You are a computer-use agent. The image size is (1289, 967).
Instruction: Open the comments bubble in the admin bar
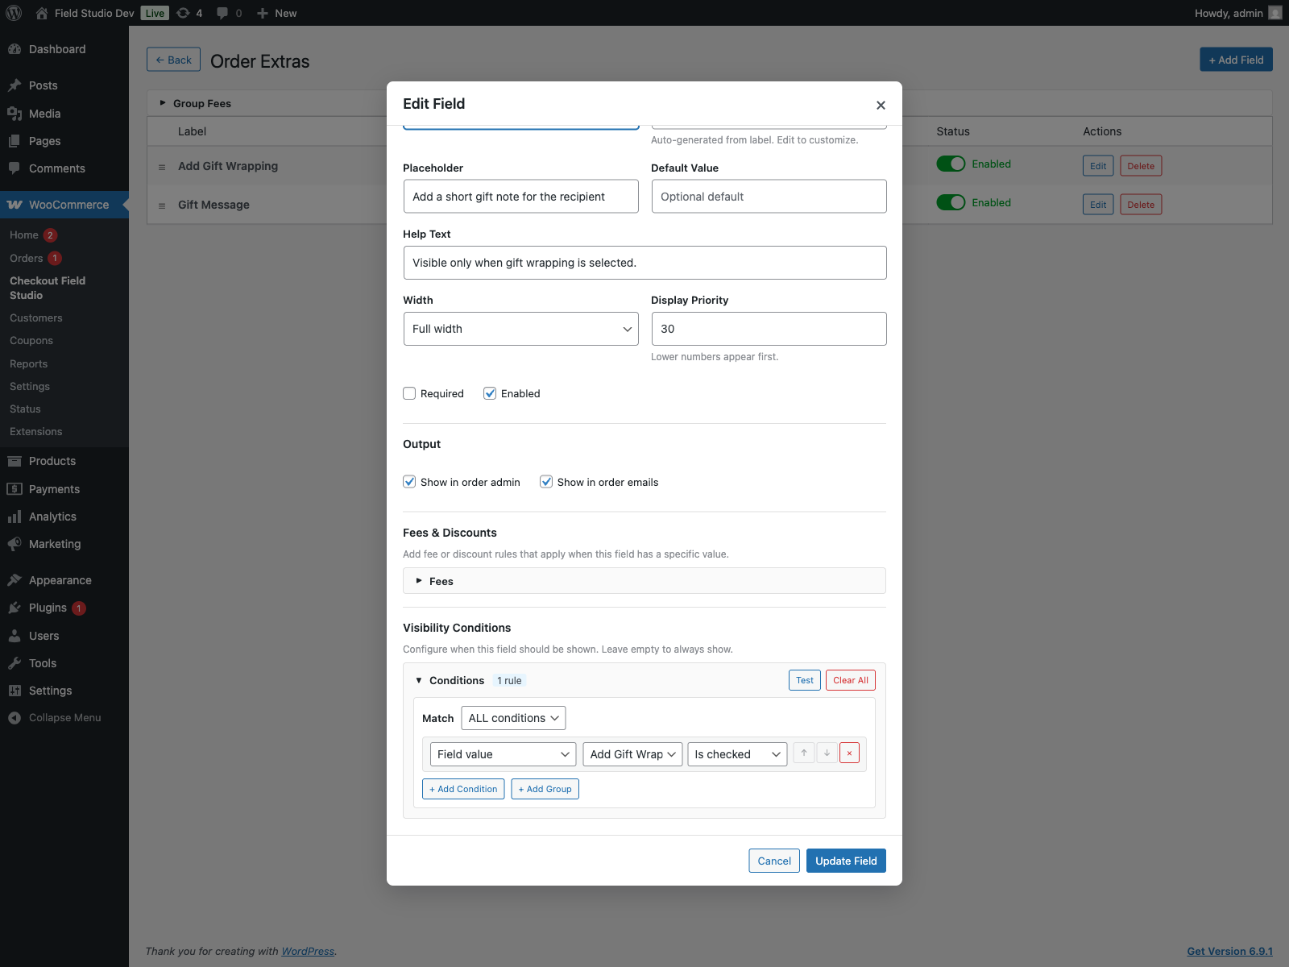pos(222,13)
